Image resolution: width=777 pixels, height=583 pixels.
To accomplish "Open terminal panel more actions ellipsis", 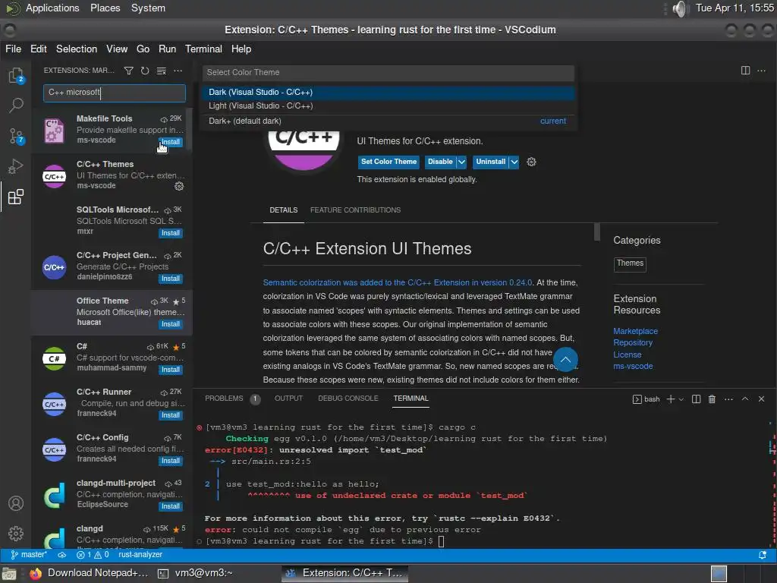I will tap(728, 399).
